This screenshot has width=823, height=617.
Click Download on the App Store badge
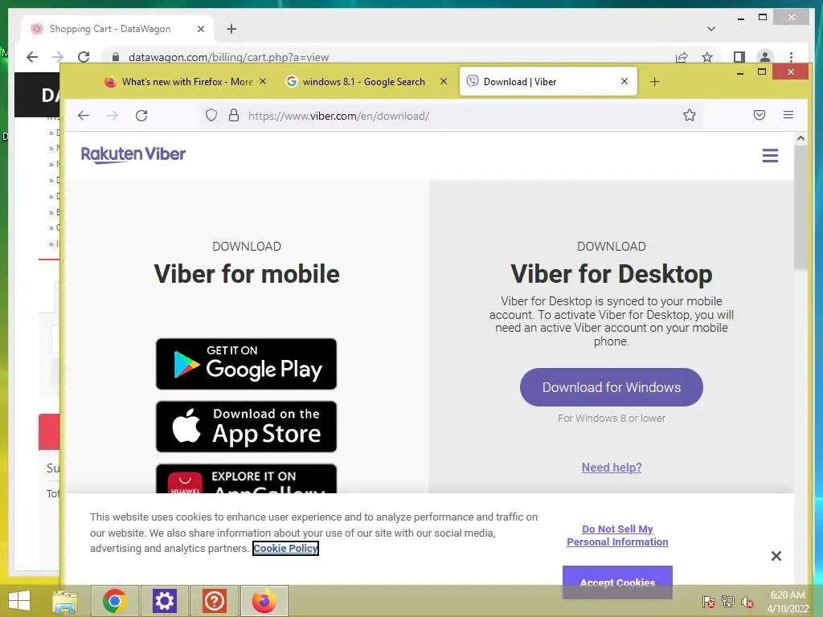pyautogui.click(x=246, y=427)
